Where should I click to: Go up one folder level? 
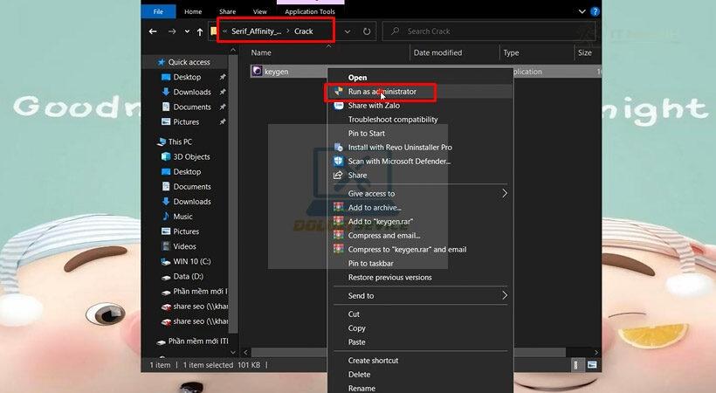(x=200, y=31)
